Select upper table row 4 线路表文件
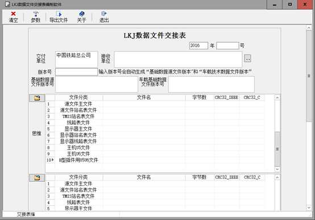315x220 pixels. (155, 123)
